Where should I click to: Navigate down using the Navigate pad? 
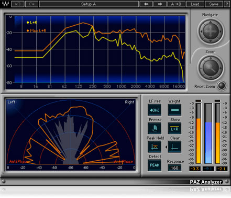211,41
